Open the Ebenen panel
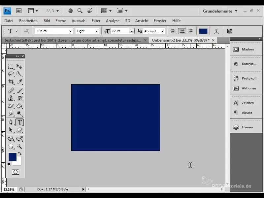 click(246, 127)
